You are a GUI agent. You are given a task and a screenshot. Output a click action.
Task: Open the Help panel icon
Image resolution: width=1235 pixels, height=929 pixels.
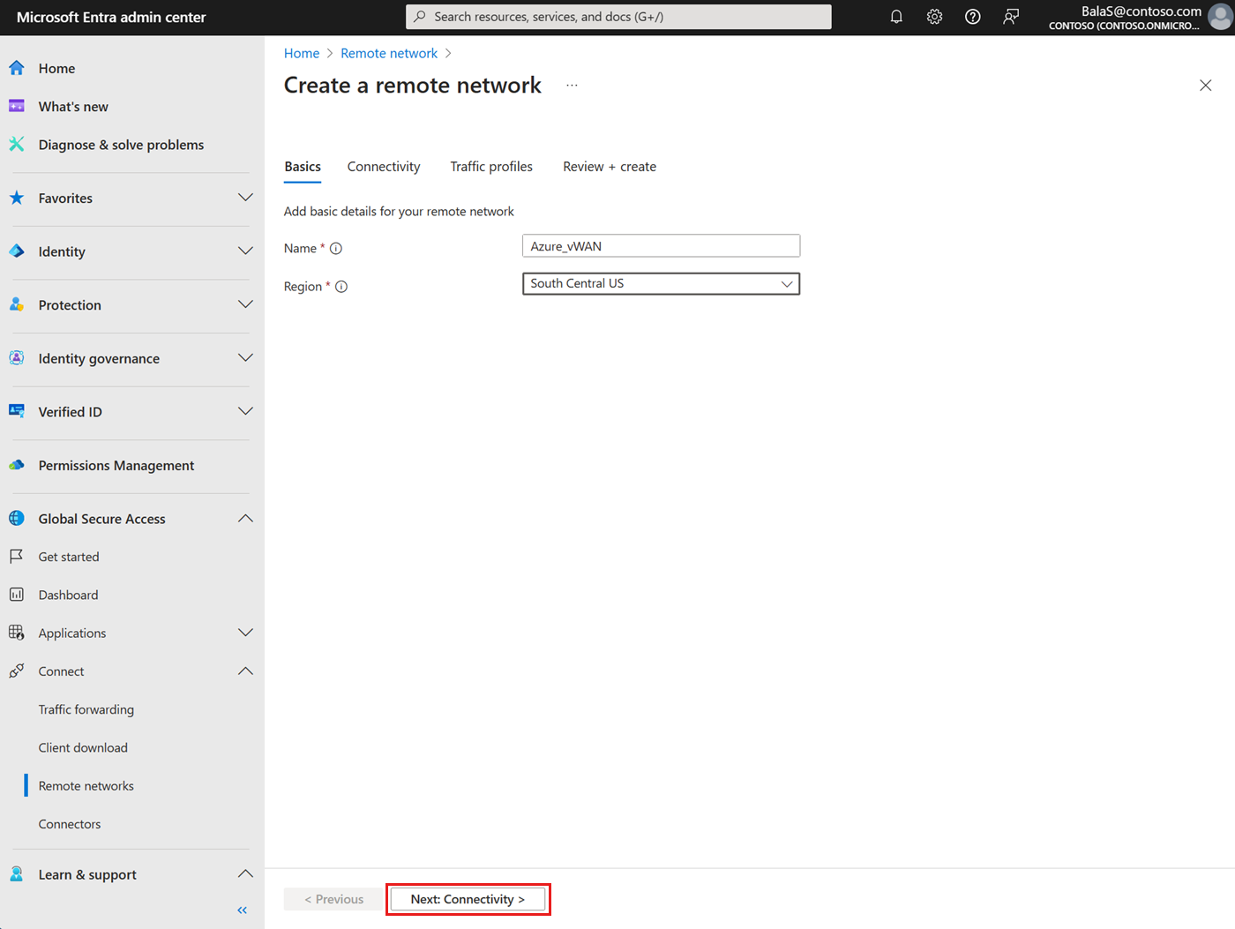[972, 16]
